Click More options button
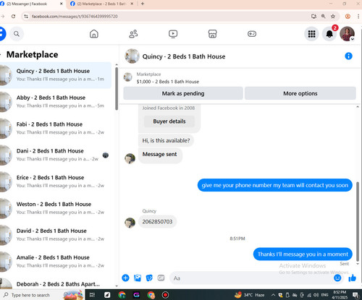 tap(300, 93)
